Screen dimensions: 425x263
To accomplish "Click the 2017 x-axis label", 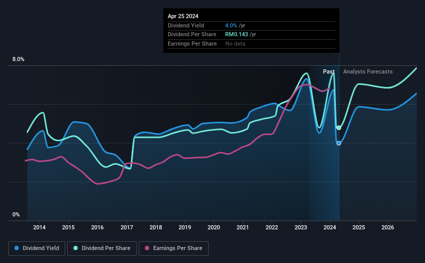I will [x=127, y=227].
